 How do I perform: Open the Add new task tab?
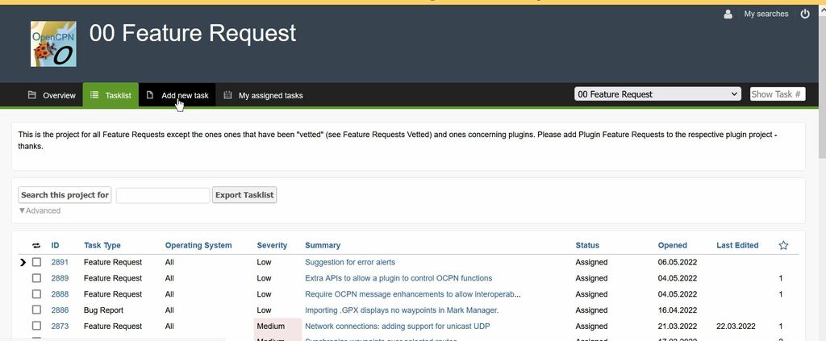pos(177,95)
